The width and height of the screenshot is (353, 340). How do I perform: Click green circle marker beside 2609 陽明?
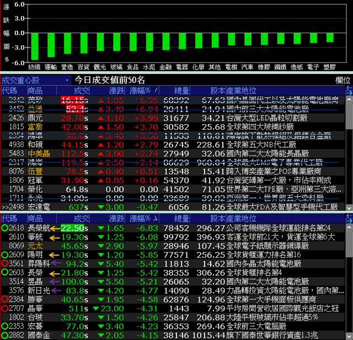pos(5,255)
